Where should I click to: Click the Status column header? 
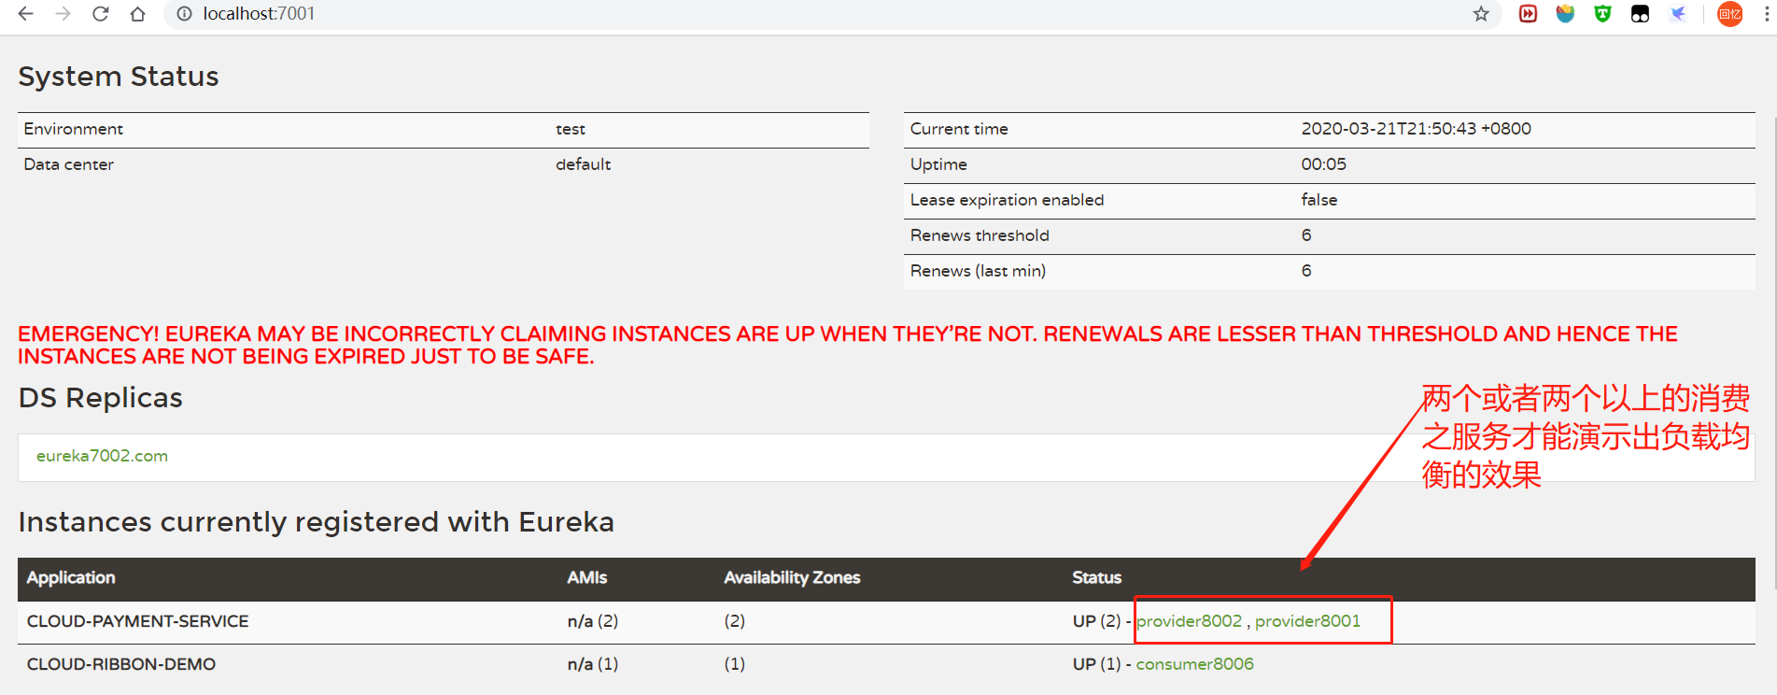coord(1096,577)
